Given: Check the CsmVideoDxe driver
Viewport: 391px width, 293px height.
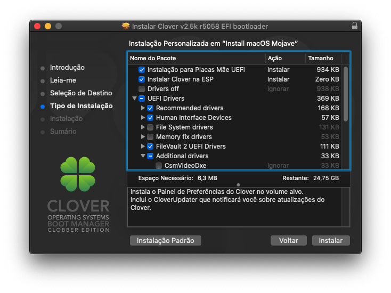Looking at the screenshot, I should coord(159,166).
